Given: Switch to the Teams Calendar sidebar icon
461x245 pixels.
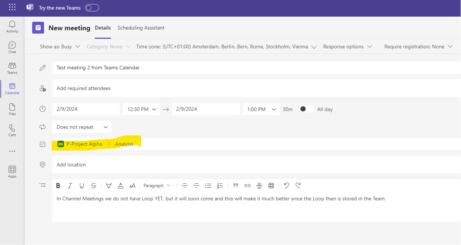Looking at the screenshot, I should click(x=12, y=89).
